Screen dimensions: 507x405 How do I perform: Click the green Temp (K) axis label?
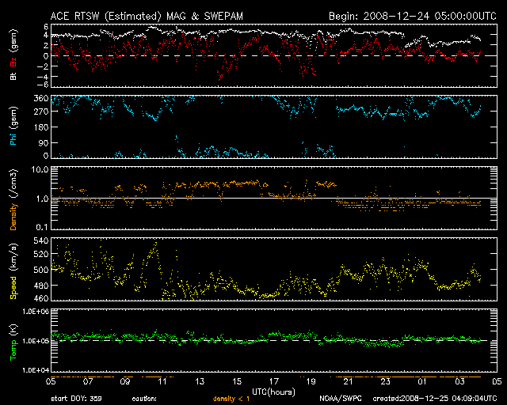coord(13,340)
